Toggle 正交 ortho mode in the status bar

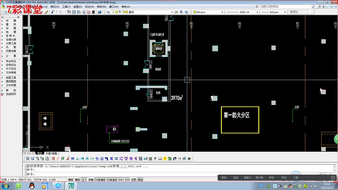[84, 180]
